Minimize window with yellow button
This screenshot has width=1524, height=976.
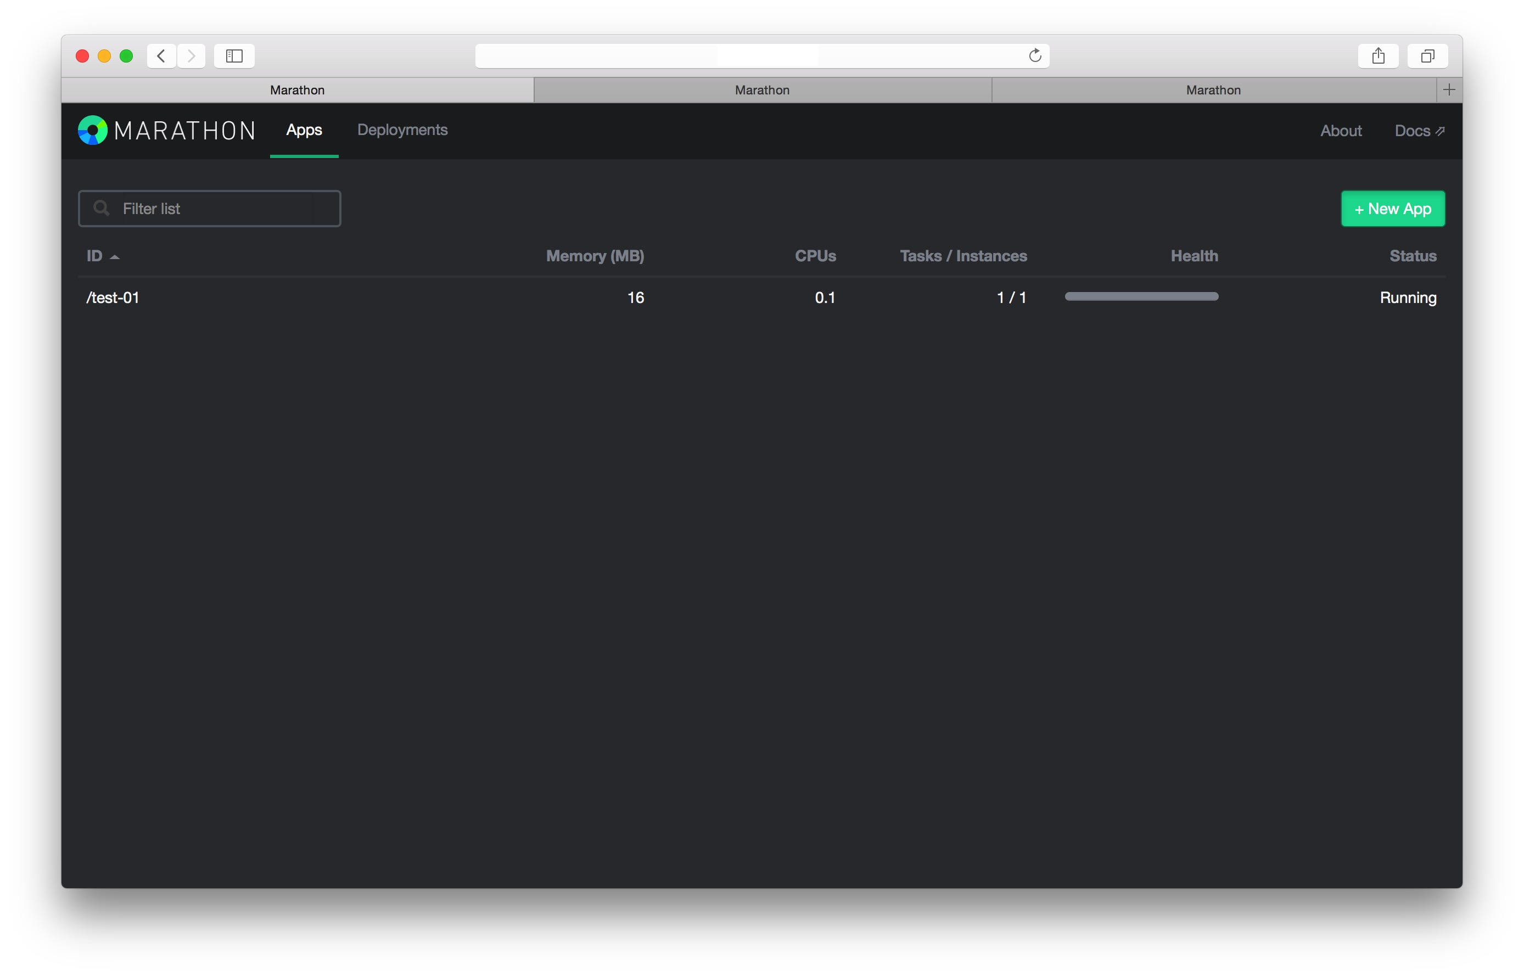(104, 56)
